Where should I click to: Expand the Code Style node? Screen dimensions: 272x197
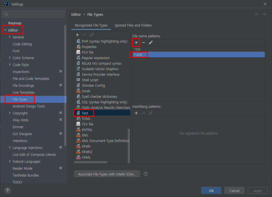coord(10,65)
